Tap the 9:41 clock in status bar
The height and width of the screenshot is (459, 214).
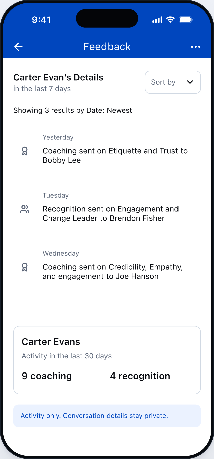(41, 20)
